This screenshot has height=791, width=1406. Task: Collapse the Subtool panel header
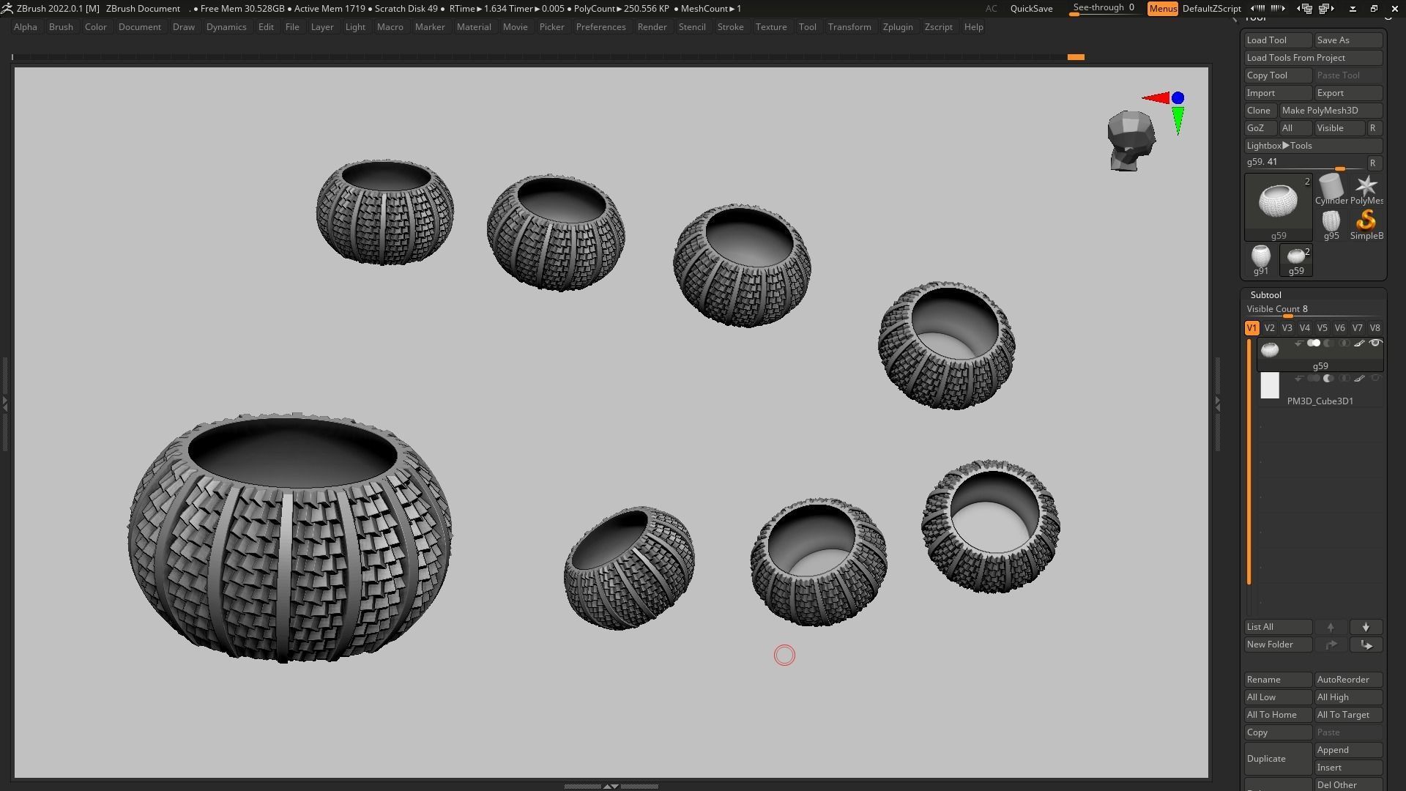click(1265, 295)
